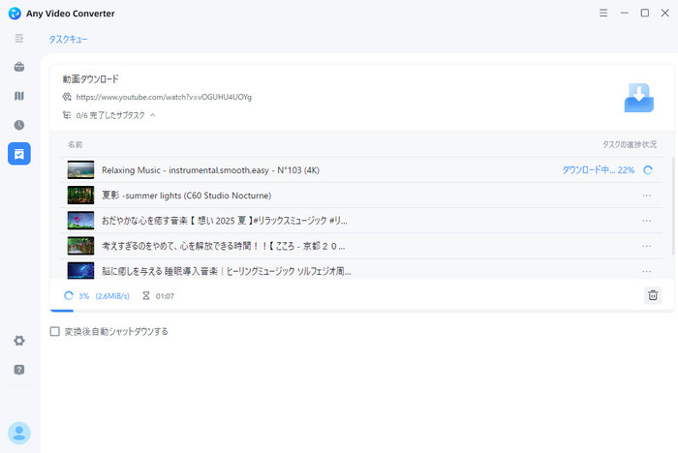Click the タスクの進捗状況 column header
Screen dimensions: 678x453
pos(630,144)
